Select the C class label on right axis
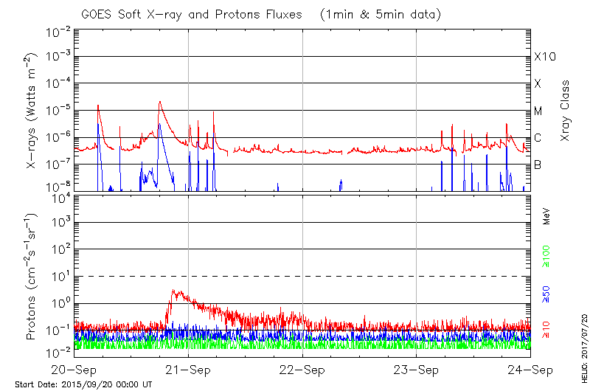 [x=538, y=138]
